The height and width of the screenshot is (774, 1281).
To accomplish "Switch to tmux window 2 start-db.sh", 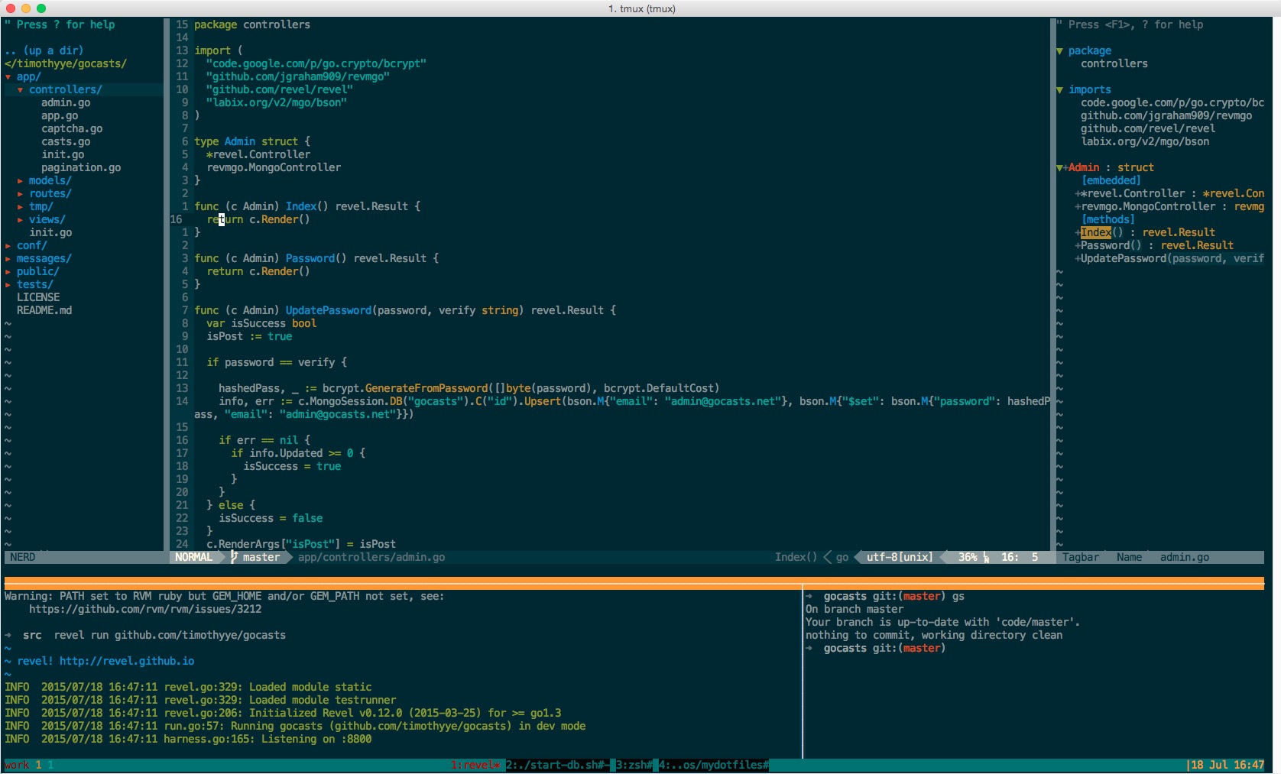I will click(556, 765).
